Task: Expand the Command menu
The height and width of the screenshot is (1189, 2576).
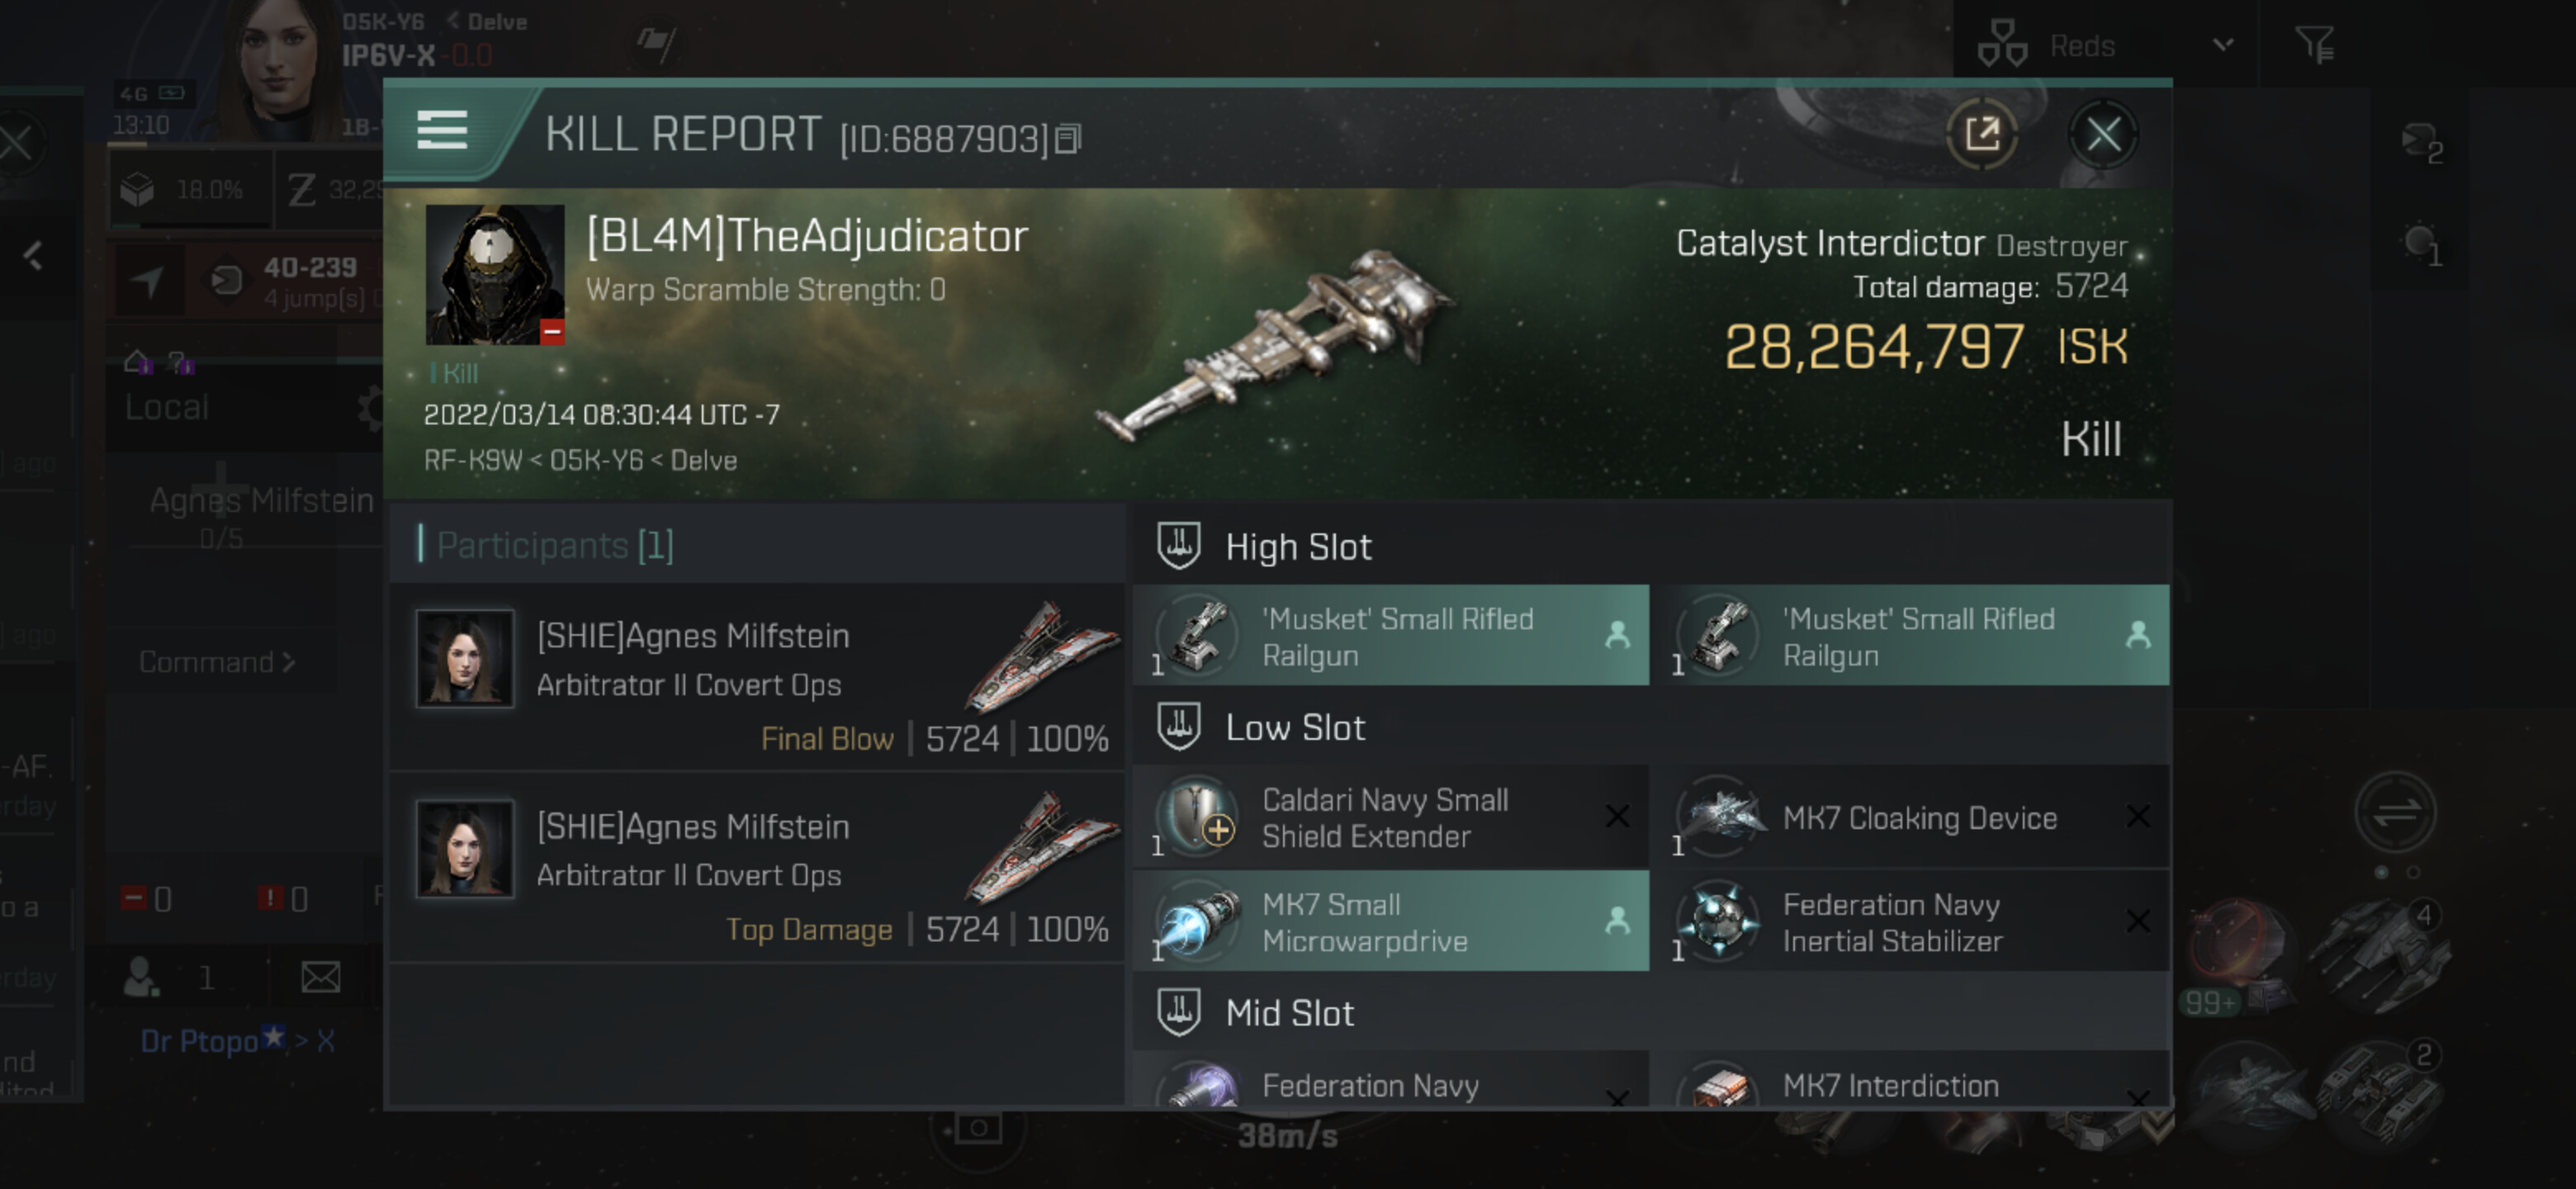Action: [x=217, y=662]
